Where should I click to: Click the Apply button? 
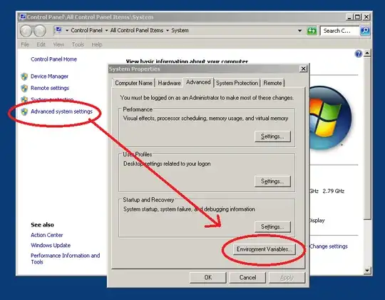pyautogui.click(x=287, y=278)
